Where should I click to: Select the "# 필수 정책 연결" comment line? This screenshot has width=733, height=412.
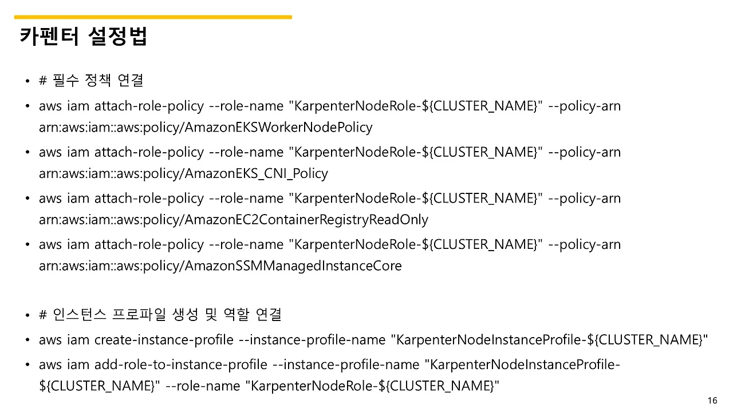point(91,80)
